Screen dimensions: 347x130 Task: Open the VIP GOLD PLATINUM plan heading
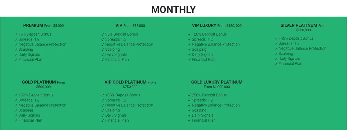coord(130,84)
